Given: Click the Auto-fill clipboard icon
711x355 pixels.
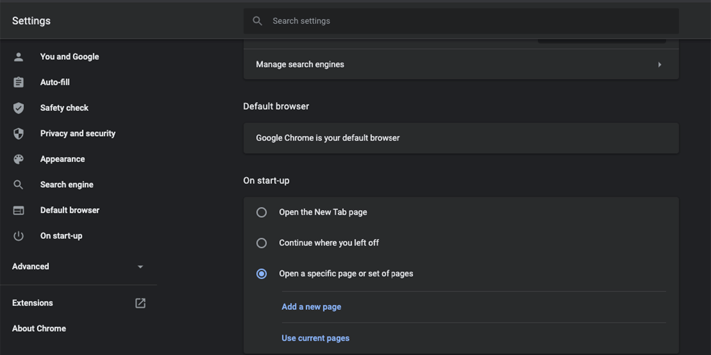Looking at the screenshot, I should 18,82.
